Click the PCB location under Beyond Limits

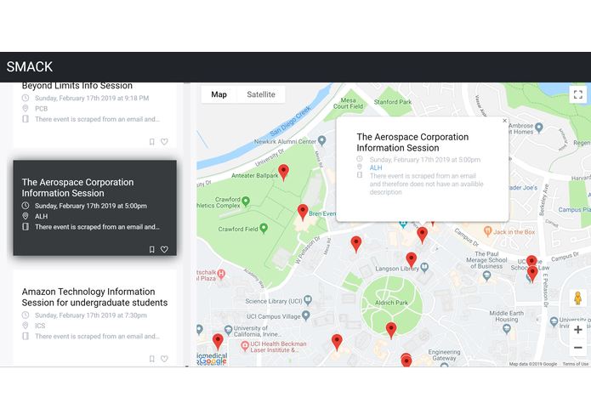(42, 109)
